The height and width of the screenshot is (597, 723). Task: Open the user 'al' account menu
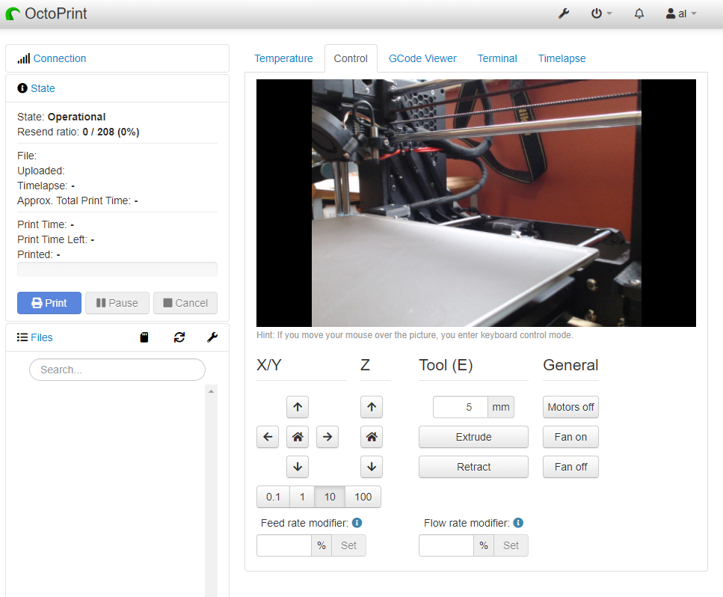pos(680,13)
